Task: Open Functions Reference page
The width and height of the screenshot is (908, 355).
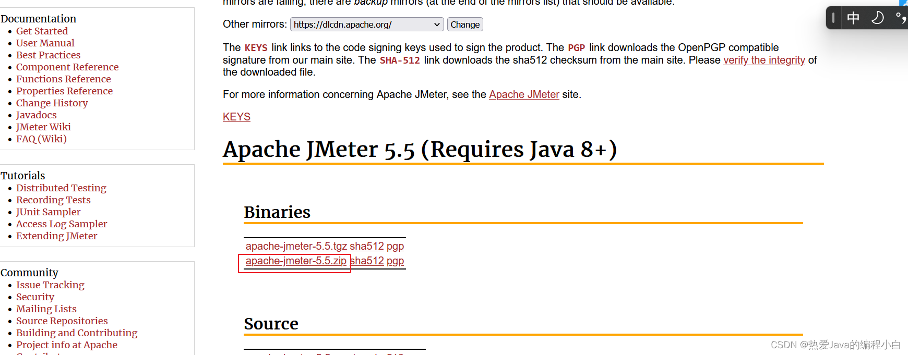Action: [x=63, y=79]
